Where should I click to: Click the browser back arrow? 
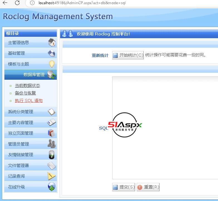[x=5, y=3]
